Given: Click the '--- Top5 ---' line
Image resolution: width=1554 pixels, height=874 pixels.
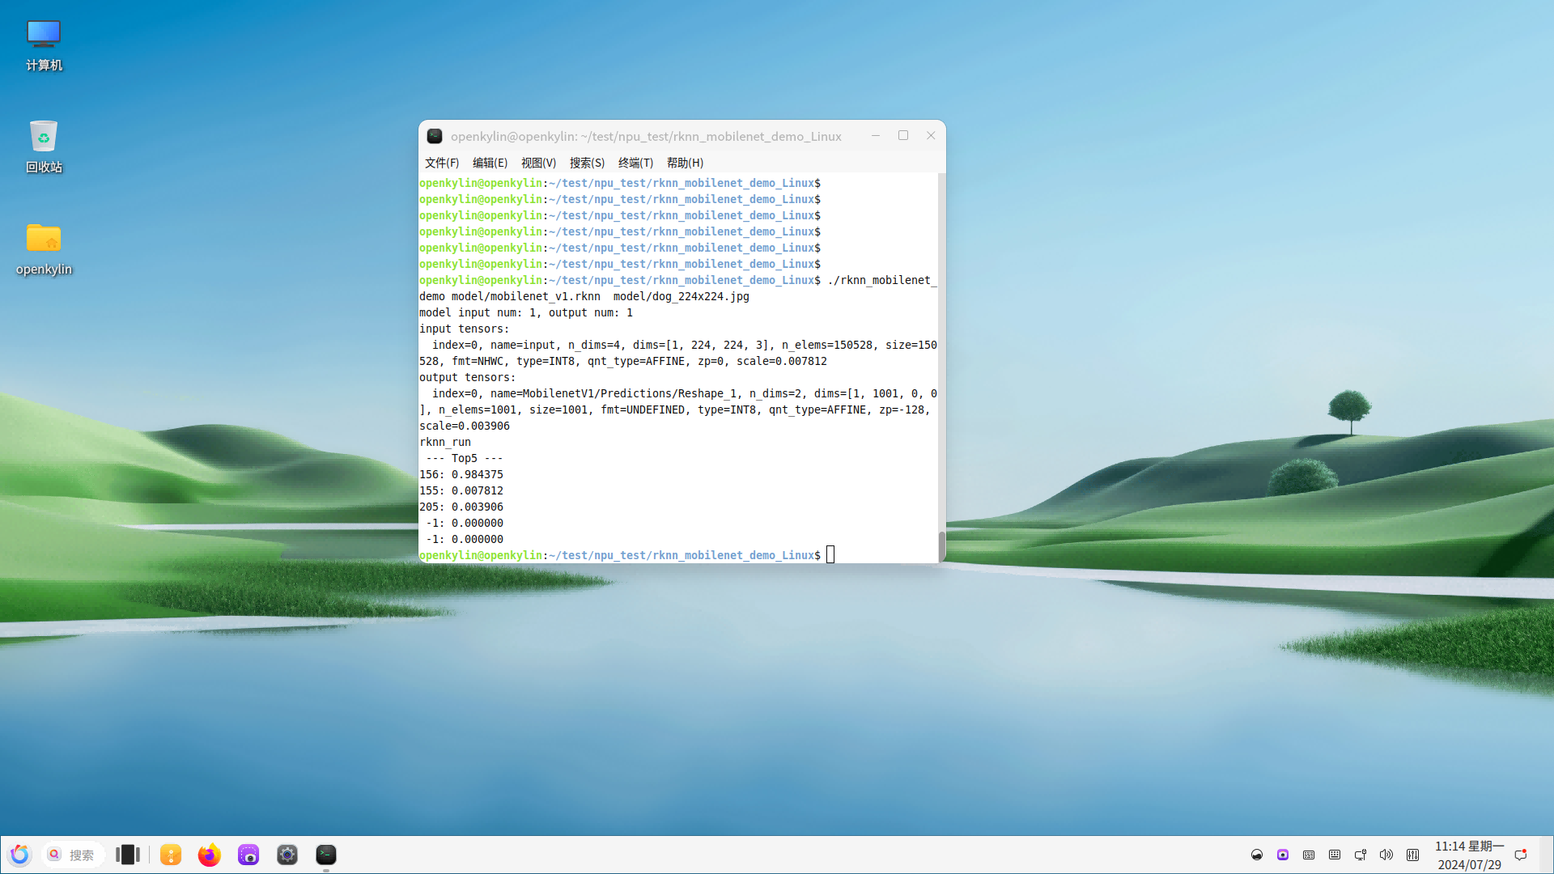Looking at the screenshot, I should click(465, 458).
